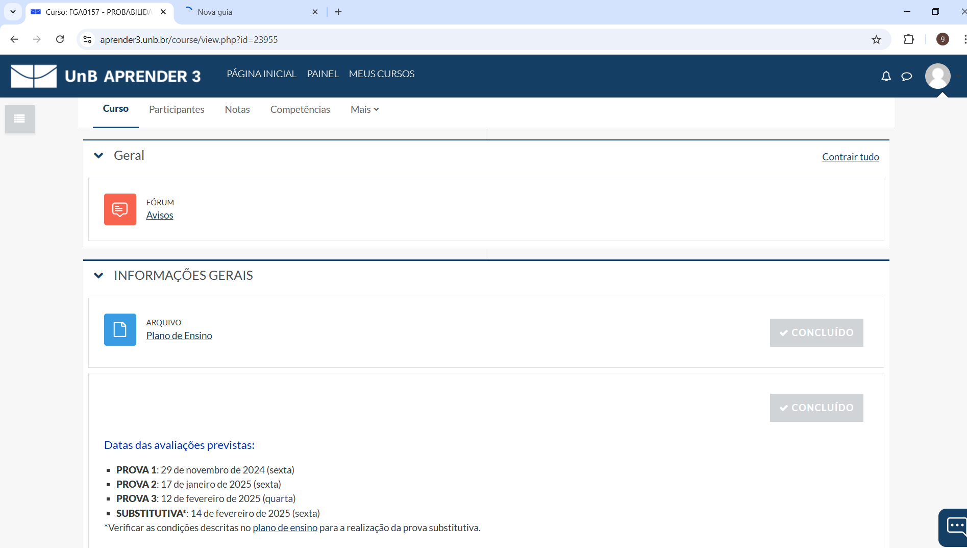Open the tab search dropdown arrow
The height and width of the screenshot is (548, 967).
tap(13, 12)
